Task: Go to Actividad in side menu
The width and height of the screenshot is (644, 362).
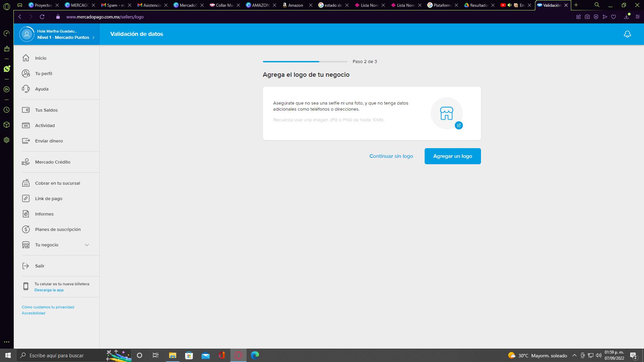Action: click(x=45, y=125)
